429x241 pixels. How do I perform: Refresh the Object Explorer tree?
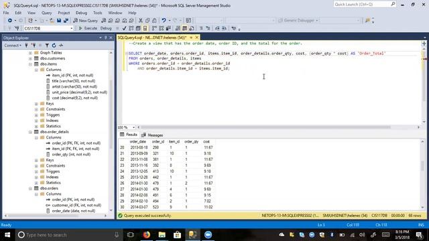[54, 46]
